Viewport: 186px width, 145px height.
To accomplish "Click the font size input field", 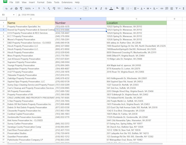I will click(86, 8).
